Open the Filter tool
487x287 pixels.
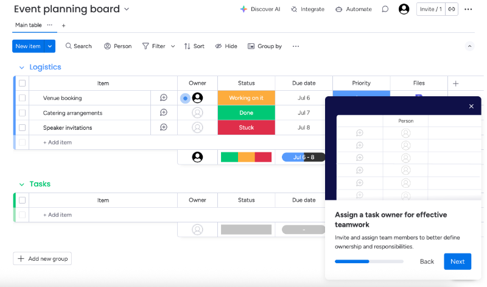[x=154, y=46]
